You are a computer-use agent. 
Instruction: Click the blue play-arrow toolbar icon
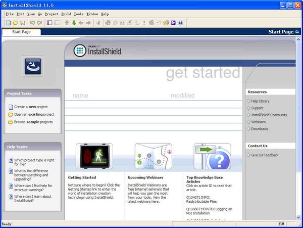click(173, 23)
